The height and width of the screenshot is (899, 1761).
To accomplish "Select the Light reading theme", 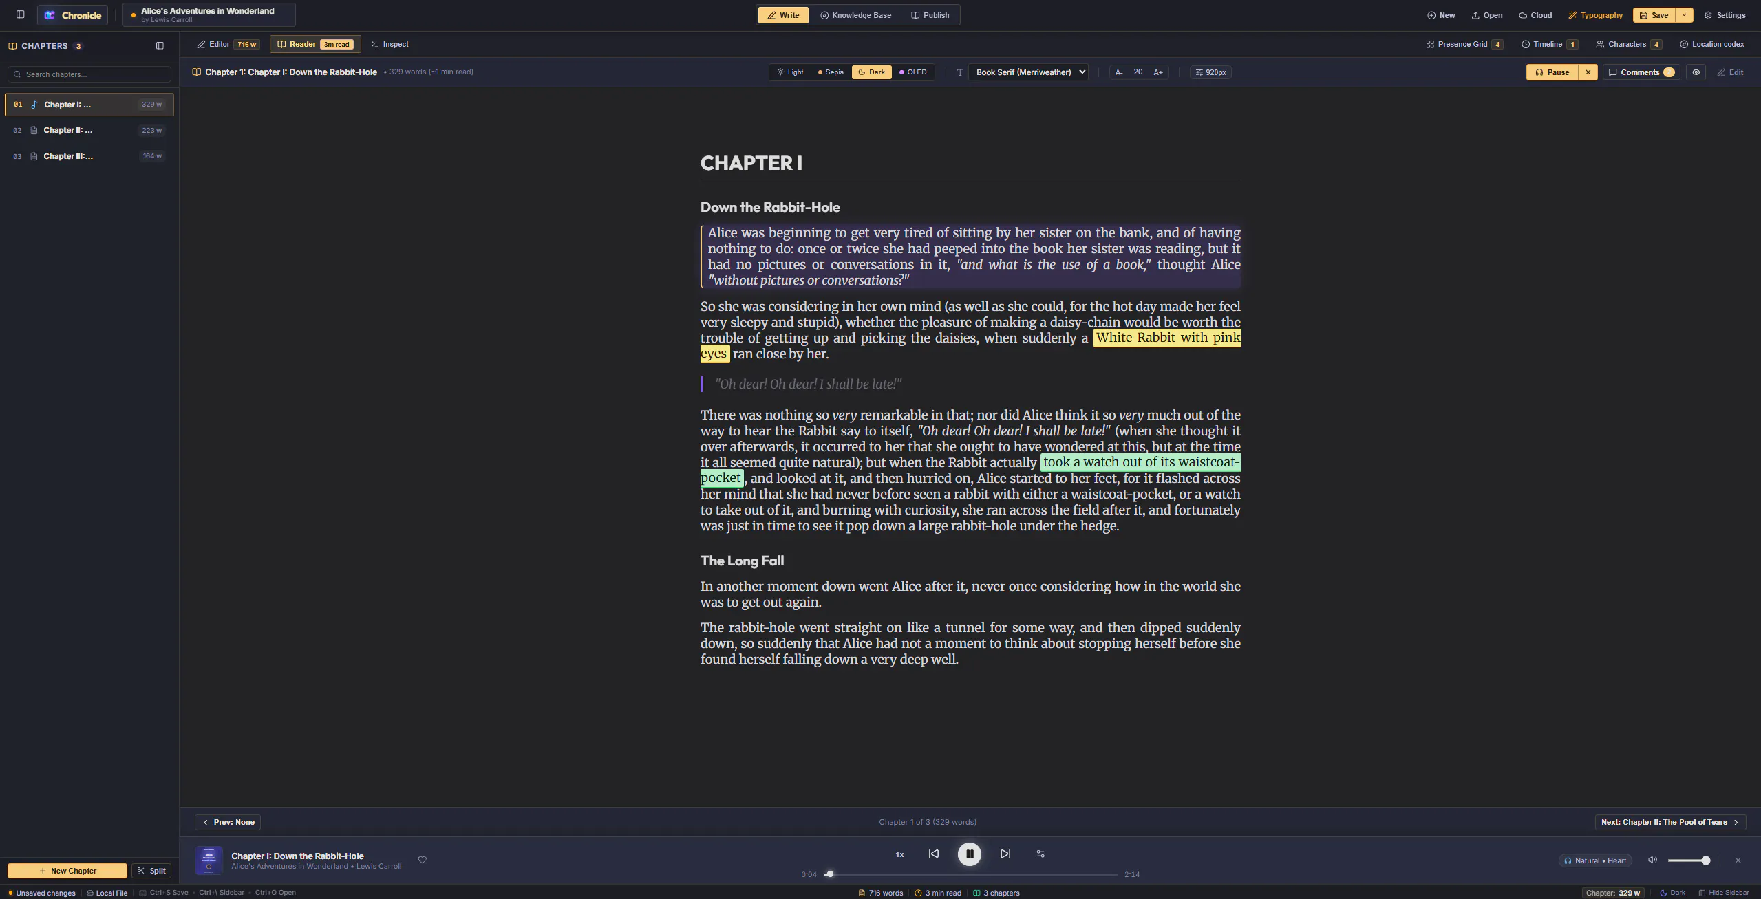I will click(790, 72).
